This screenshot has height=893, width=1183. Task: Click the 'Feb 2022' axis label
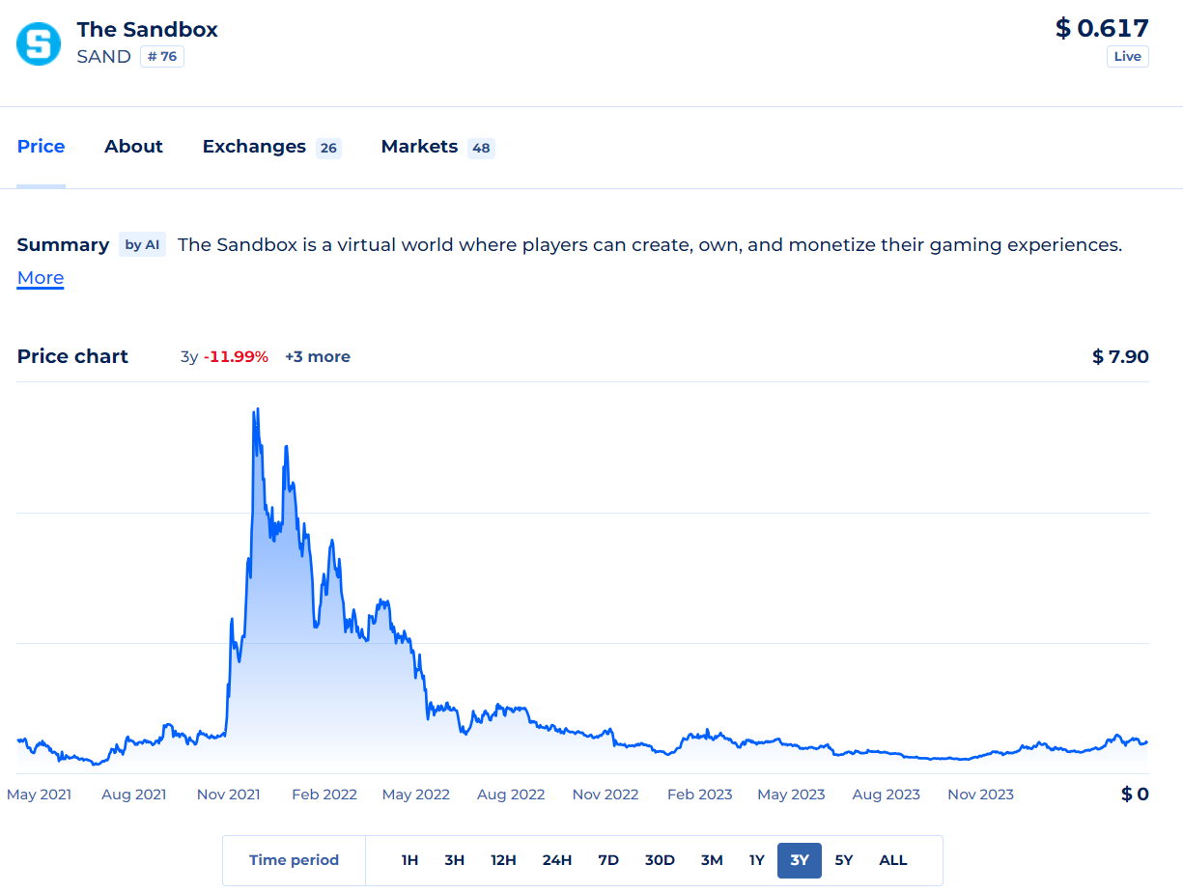pos(324,795)
